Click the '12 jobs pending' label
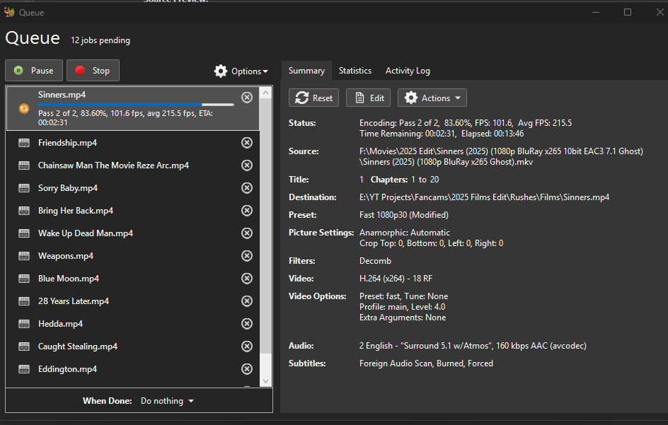668x425 pixels. (x=100, y=40)
